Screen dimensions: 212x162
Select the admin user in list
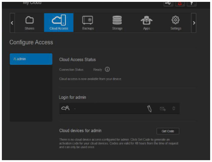(31, 59)
